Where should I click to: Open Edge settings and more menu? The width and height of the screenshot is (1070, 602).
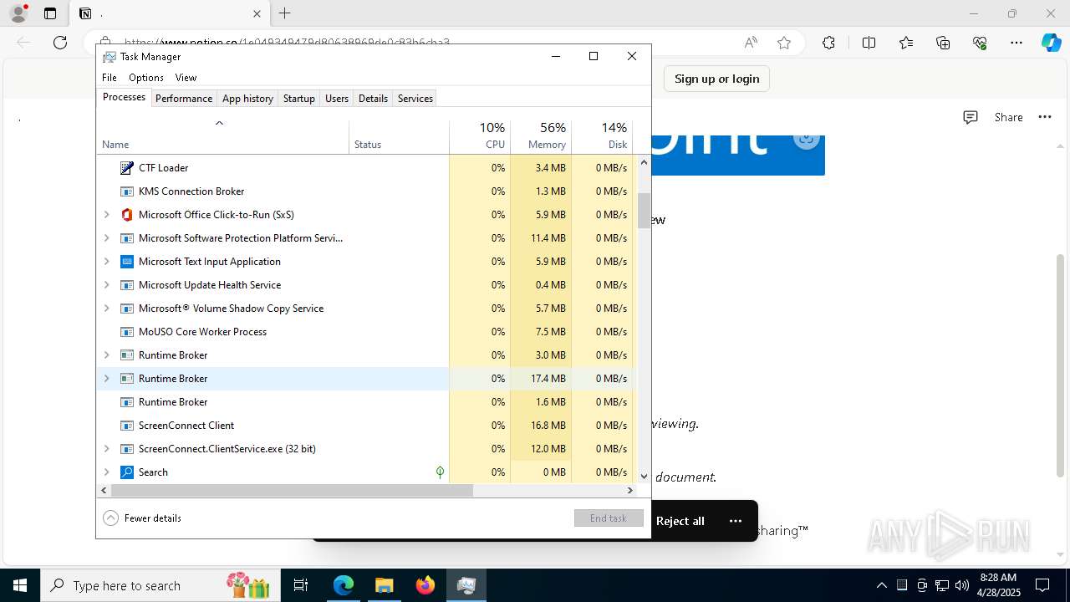tap(1016, 43)
